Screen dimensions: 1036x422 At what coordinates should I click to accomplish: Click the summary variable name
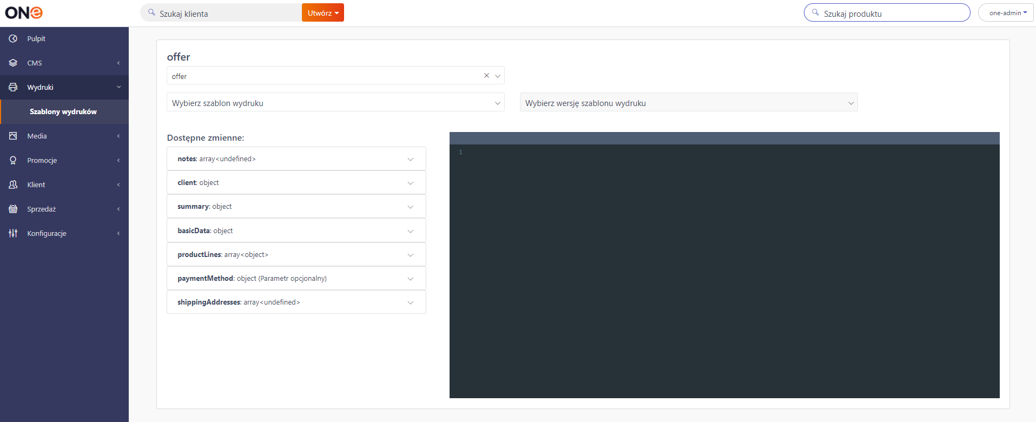point(193,206)
